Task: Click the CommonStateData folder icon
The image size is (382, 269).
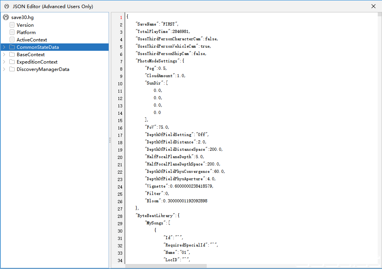Action: click(x=12, y=47)
